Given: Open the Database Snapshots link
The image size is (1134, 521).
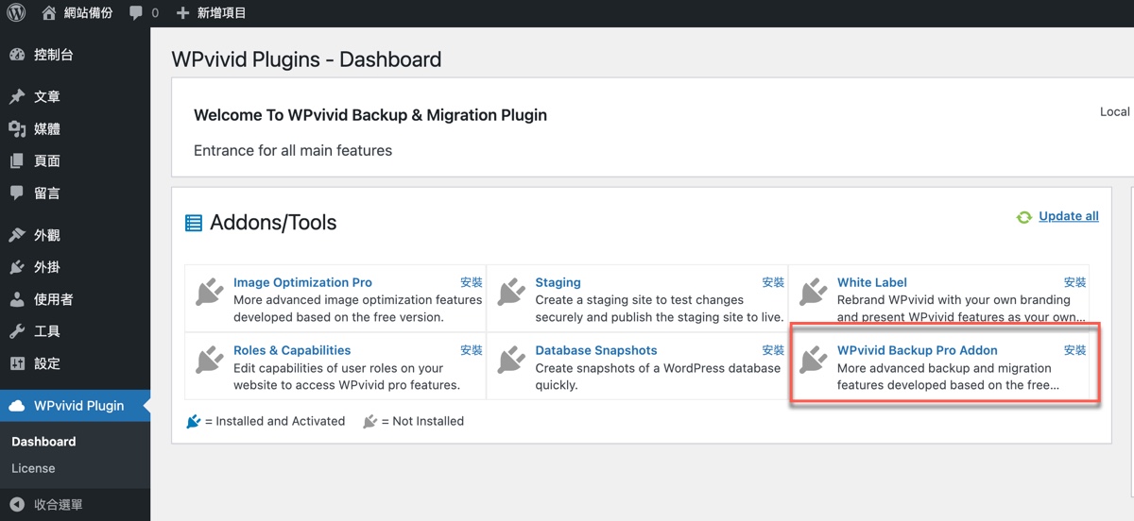Looking at the screenshot, I should (x=596, y=350).
